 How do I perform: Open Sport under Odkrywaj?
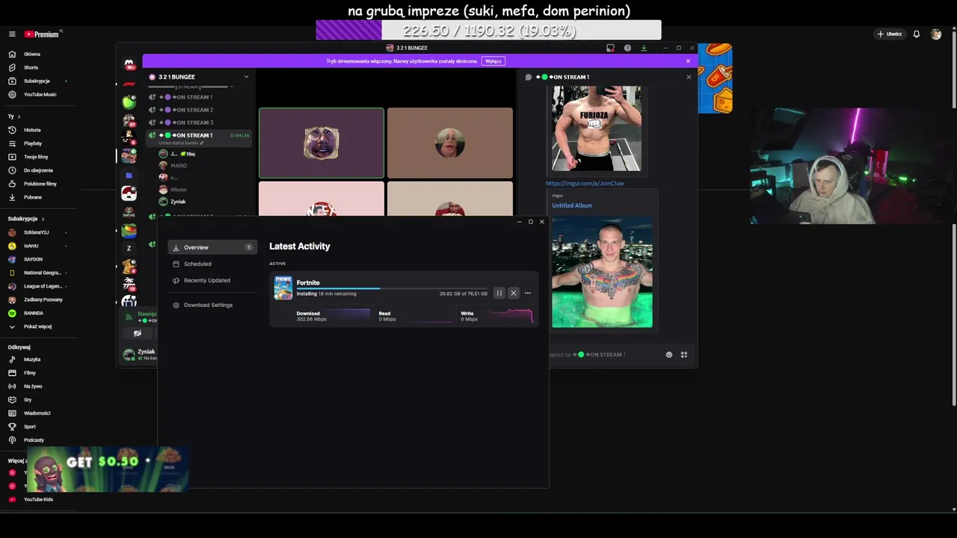pos(30,427)
